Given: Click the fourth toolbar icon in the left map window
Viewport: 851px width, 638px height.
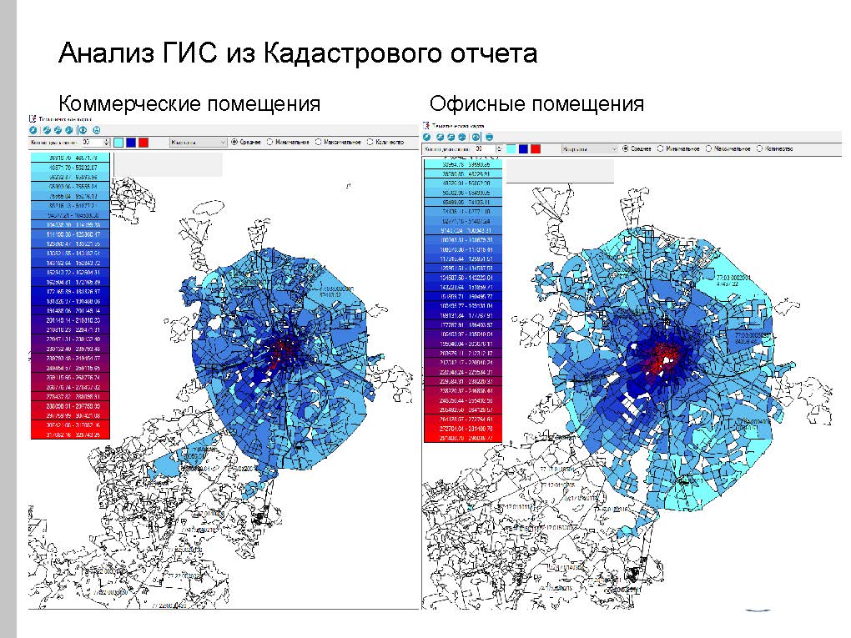Looking at the screenshot, I should [70, 130].
